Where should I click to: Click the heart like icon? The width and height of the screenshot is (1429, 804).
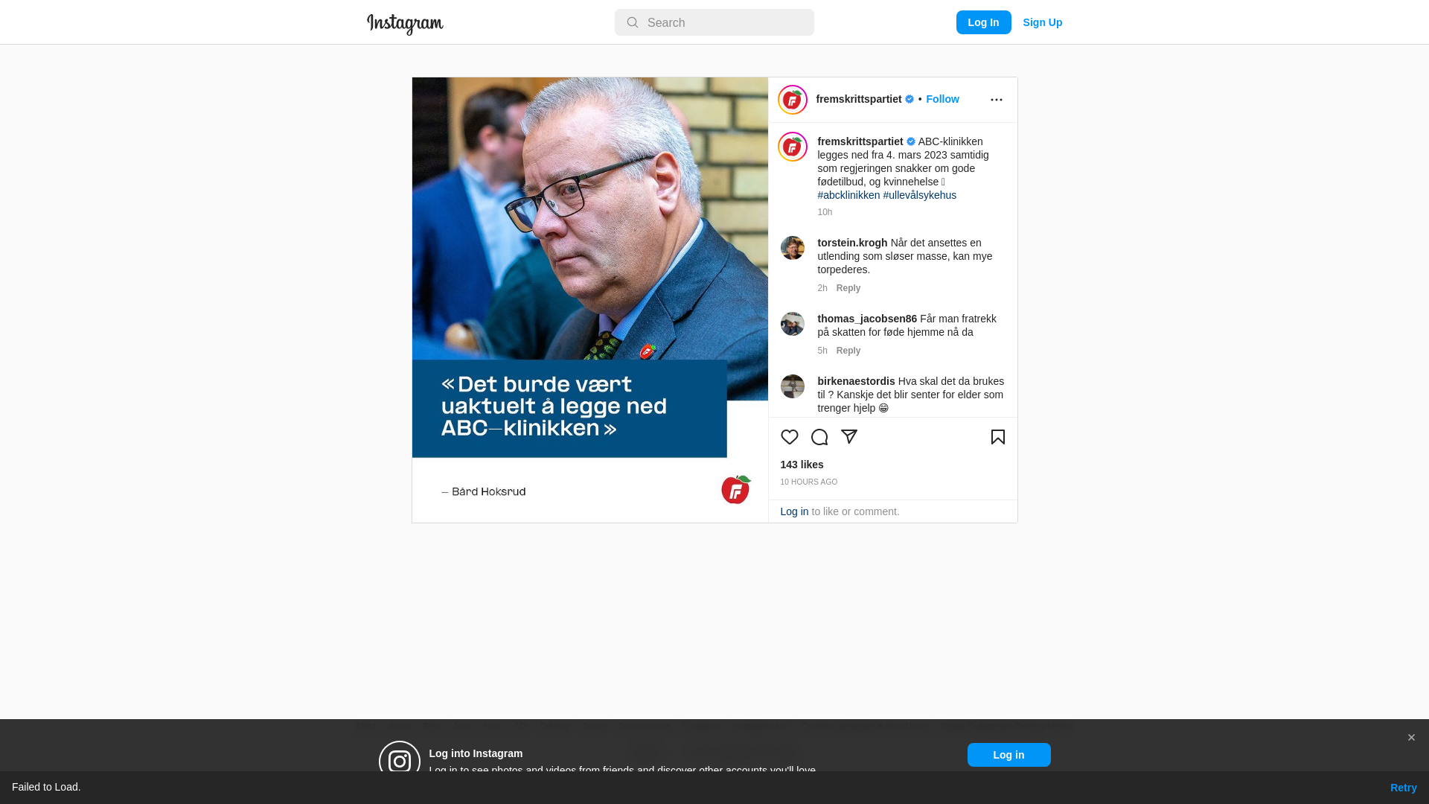(789, 437)
